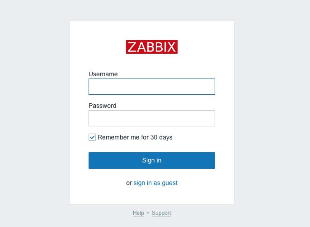Place cursor in the empty Username box
This screenshot has width=310, height=227.
152,87
